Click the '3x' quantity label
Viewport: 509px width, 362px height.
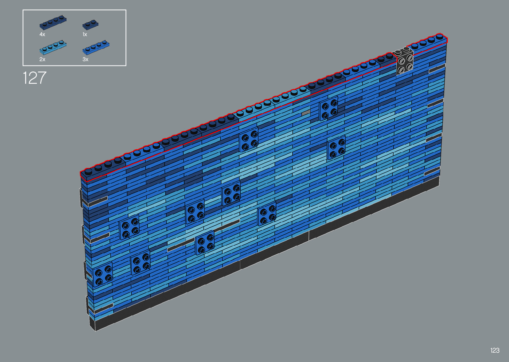(85, 59)
